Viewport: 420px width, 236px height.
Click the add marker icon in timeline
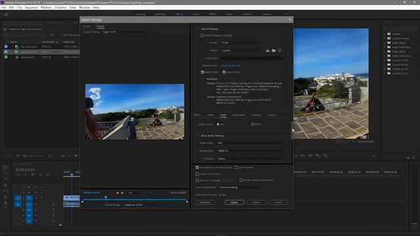pyautogui.click(x=40, y=175)
